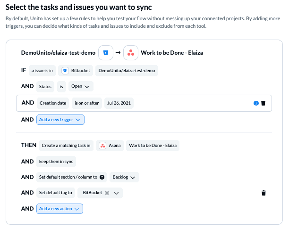
Task: Click the small Asana icon in THEN row
Action: point(102,146)
